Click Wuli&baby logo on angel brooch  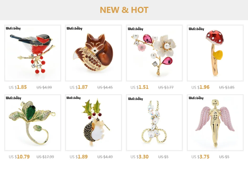click(x=196, y=98)
